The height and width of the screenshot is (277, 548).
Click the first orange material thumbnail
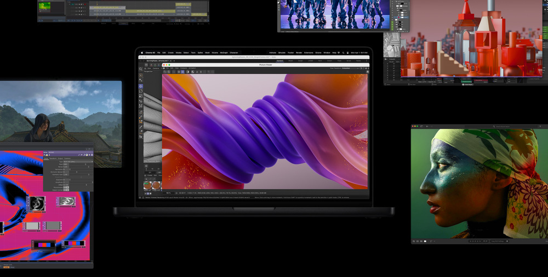tap(147, 186)
